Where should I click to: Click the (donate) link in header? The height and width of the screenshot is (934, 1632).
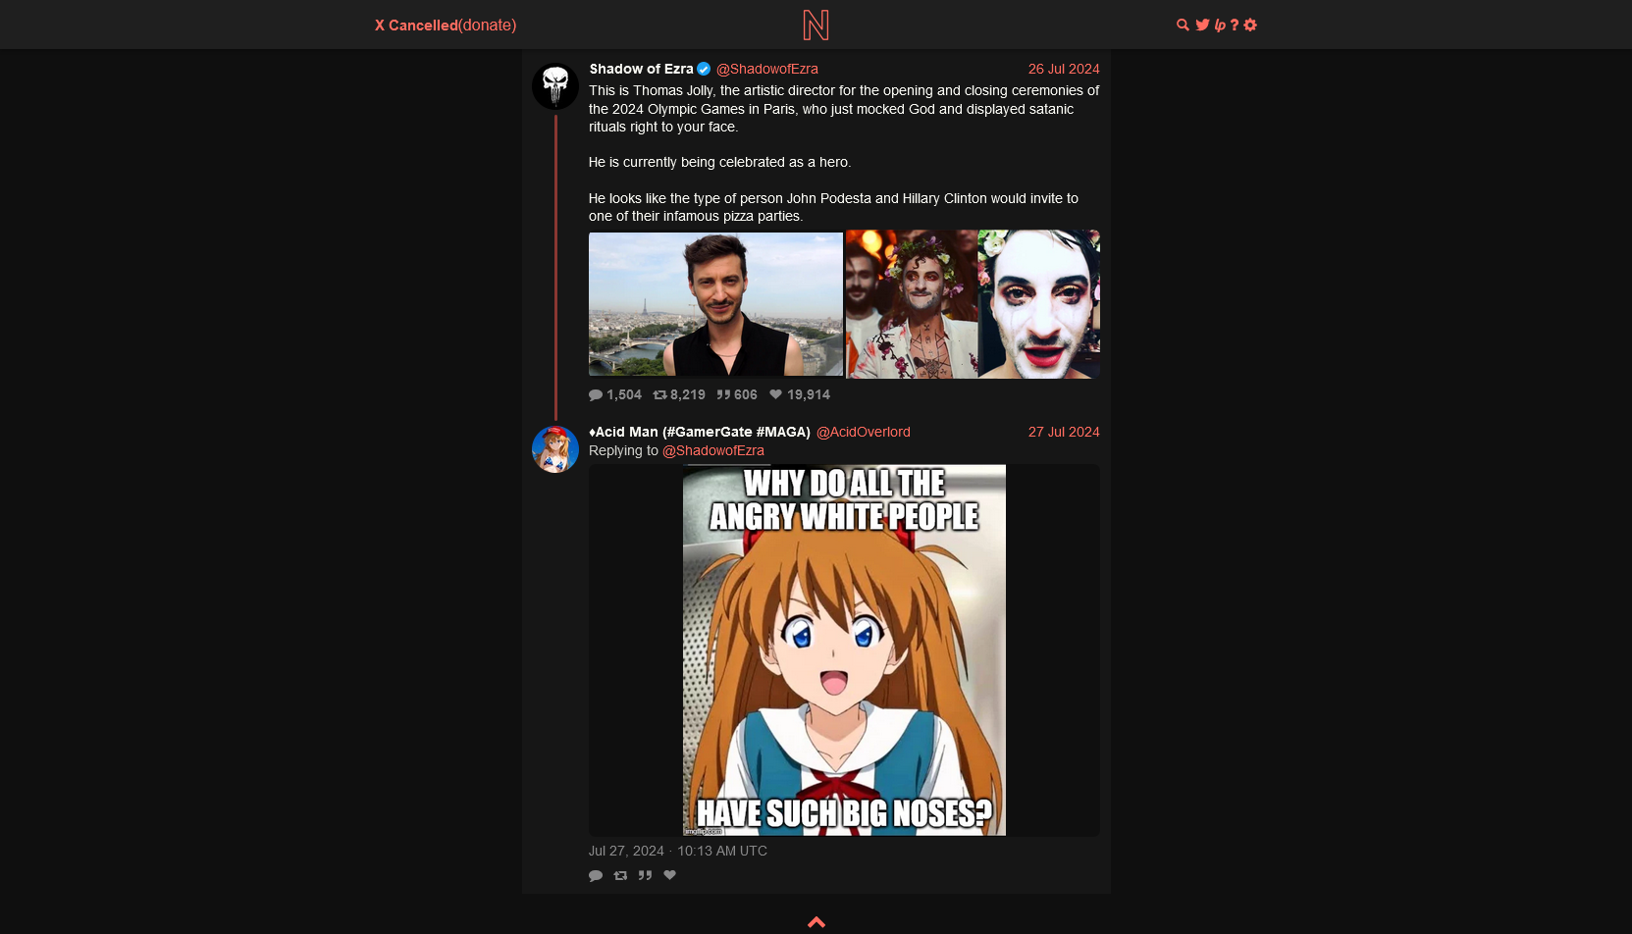[x=488, y=26]
